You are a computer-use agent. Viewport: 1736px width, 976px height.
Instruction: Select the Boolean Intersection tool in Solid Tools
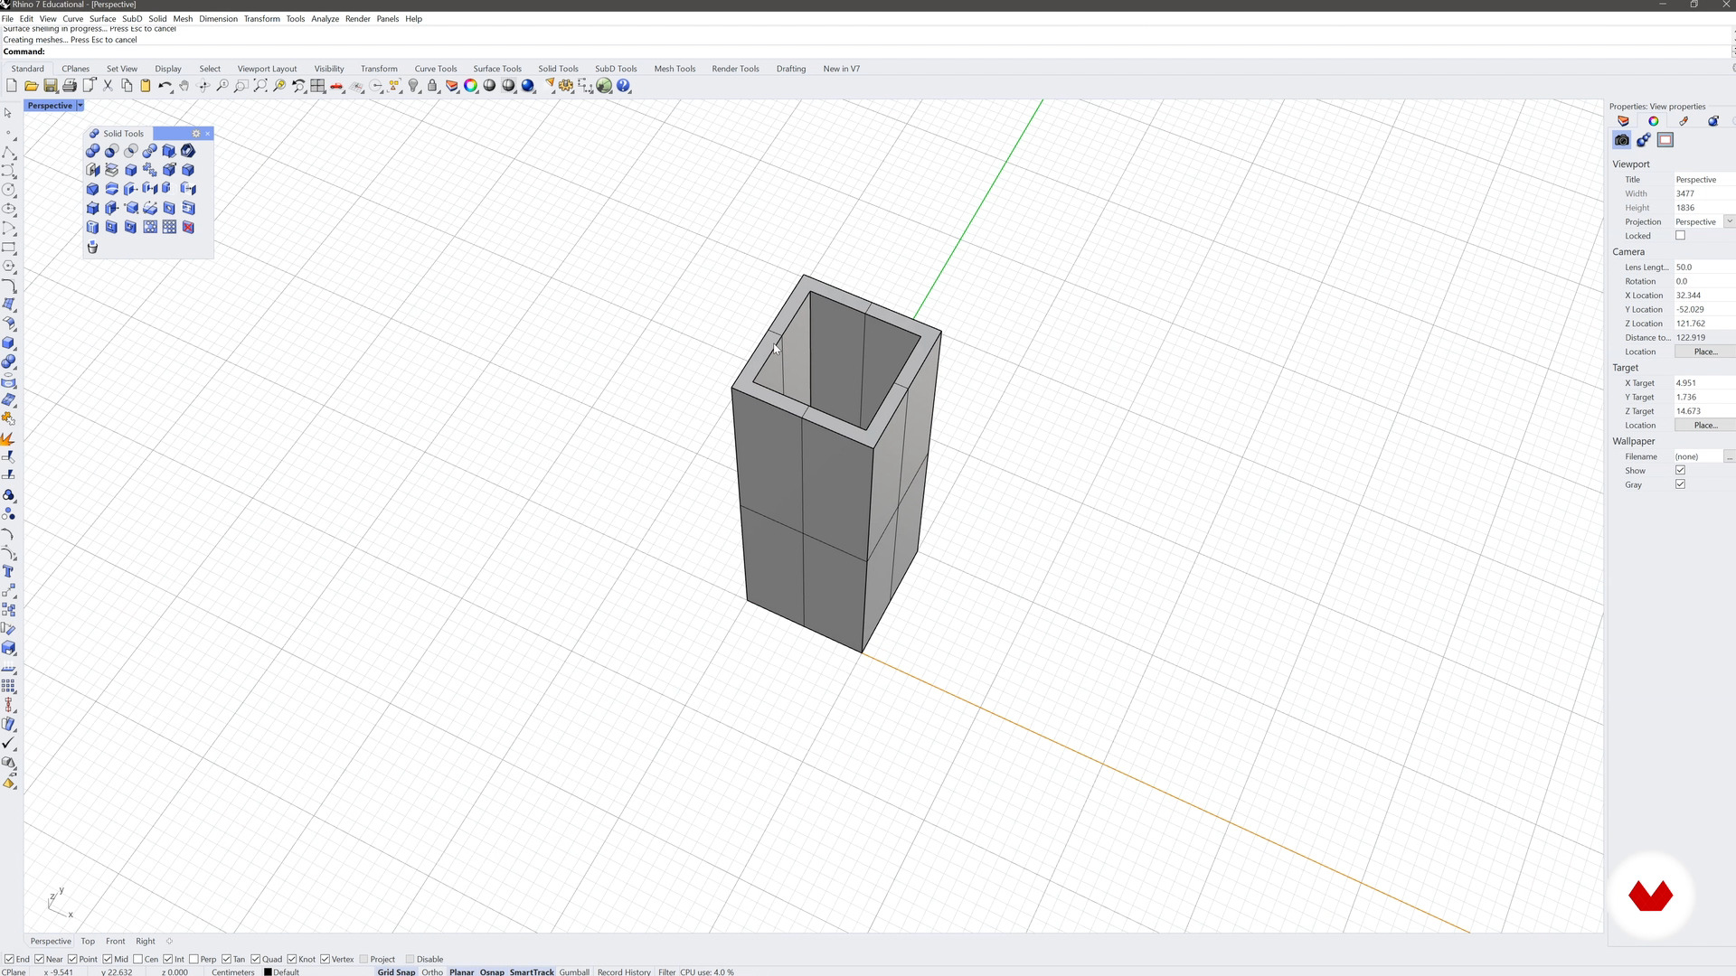[x=131, y=151]
